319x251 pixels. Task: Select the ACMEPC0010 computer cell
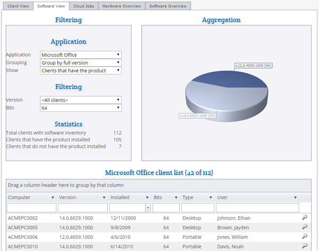click(23, 247)
